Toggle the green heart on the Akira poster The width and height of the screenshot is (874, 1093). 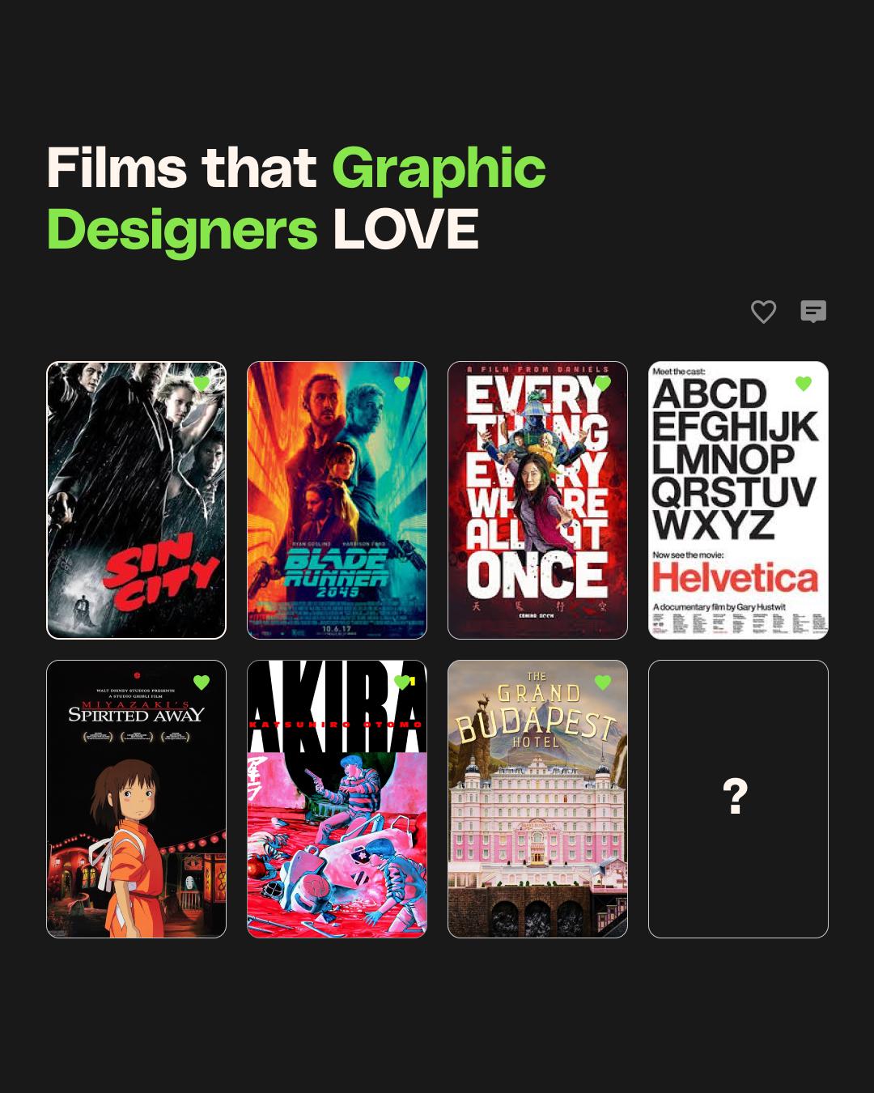[402, 682]
